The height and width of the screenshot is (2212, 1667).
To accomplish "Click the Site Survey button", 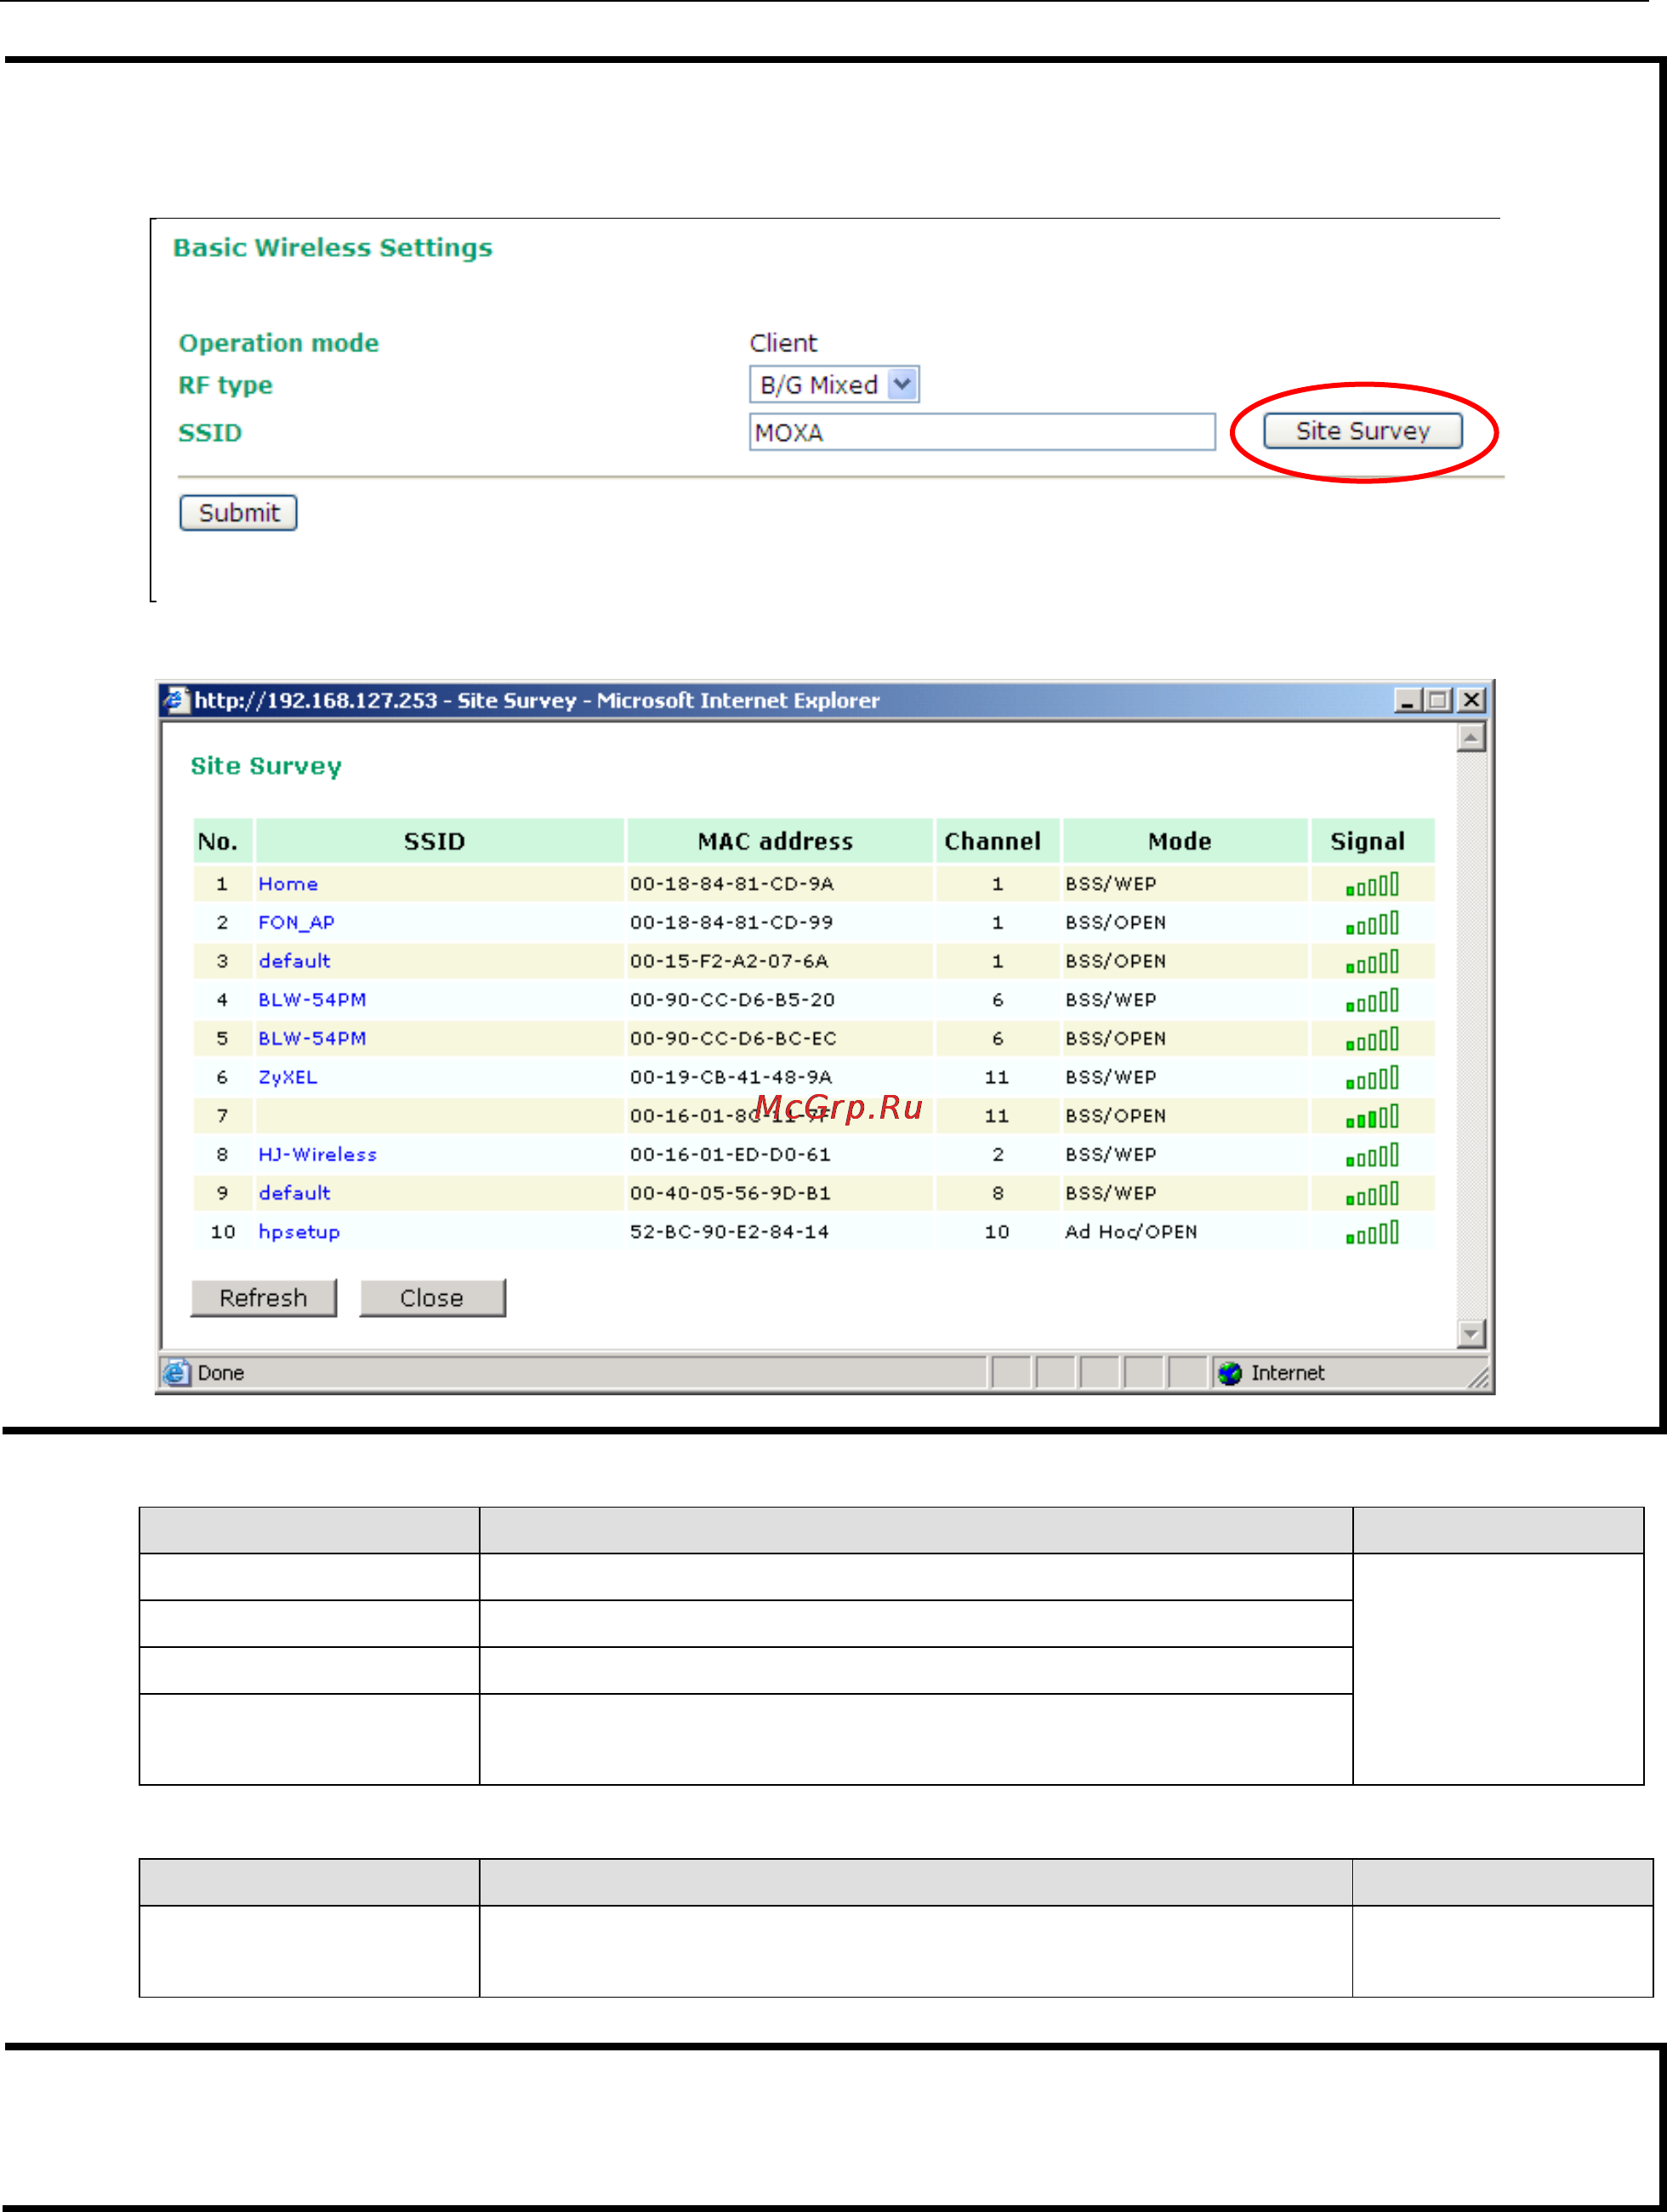I will tap(1363, 431).
